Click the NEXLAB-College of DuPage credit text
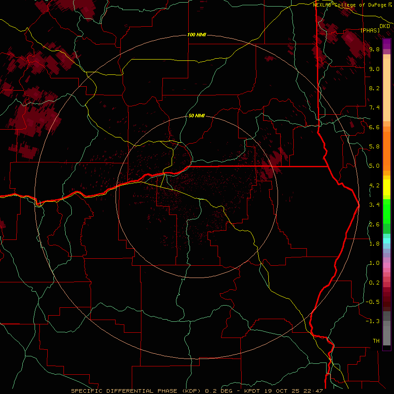Screen dimensions: 394x394 click(349, 5)
